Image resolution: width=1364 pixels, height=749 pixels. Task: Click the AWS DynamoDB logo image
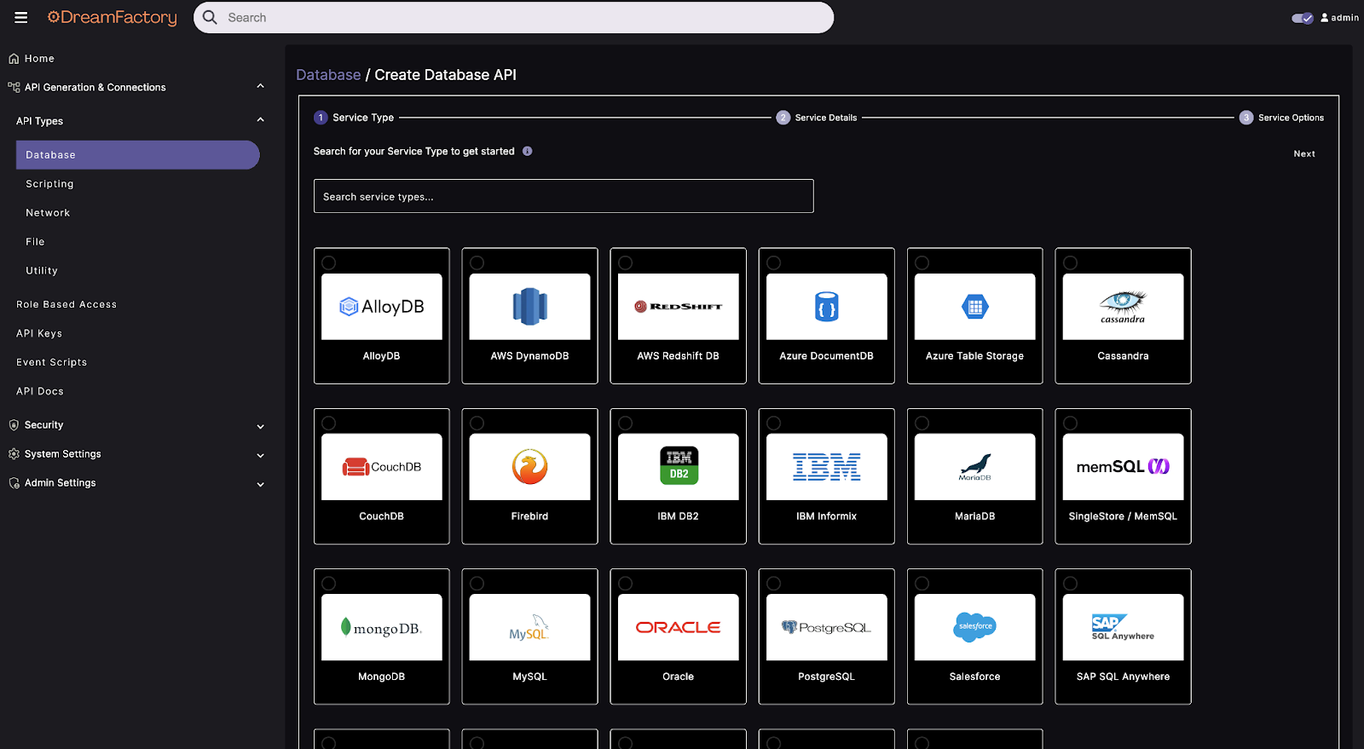[530, 307]
